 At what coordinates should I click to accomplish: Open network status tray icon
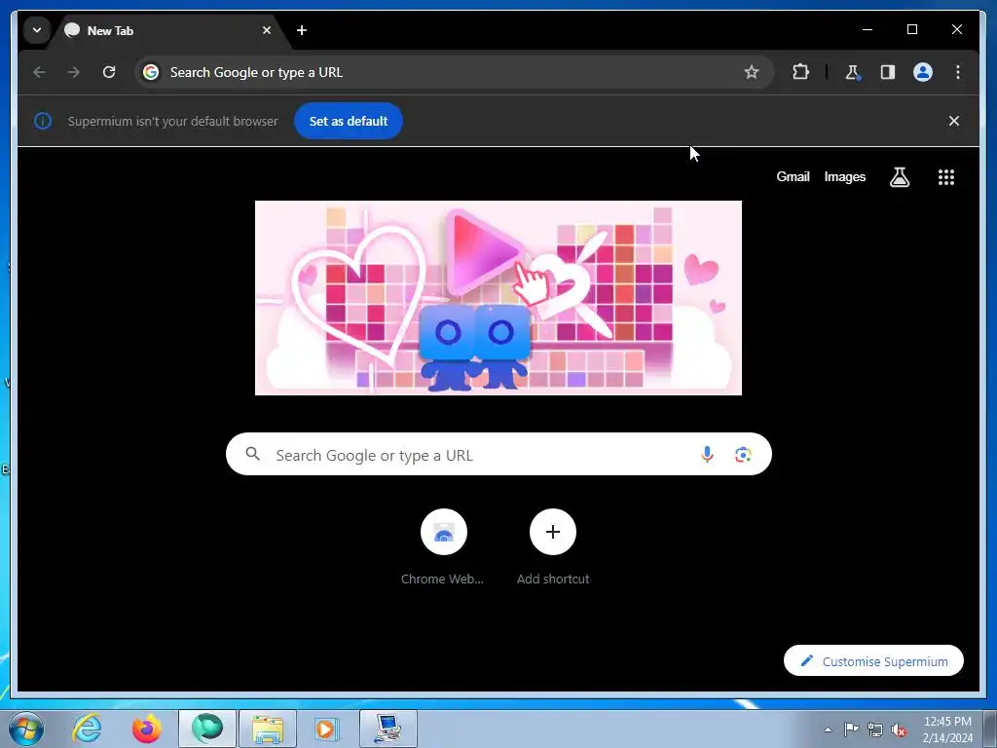click(875, 729)
